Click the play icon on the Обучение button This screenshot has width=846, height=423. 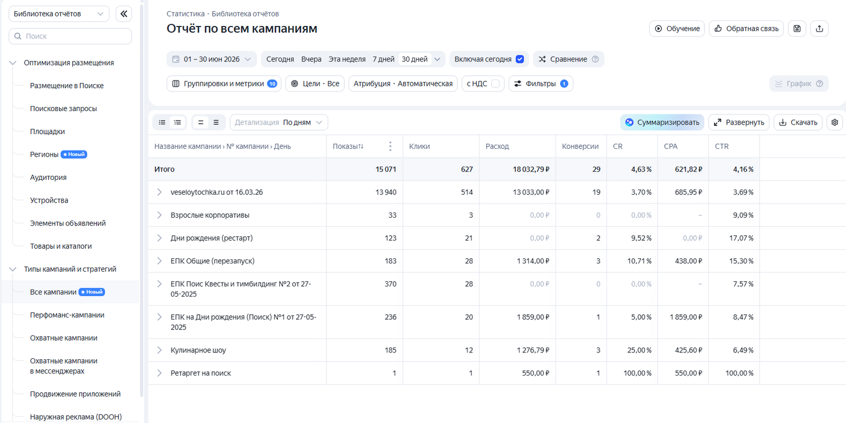658,29
